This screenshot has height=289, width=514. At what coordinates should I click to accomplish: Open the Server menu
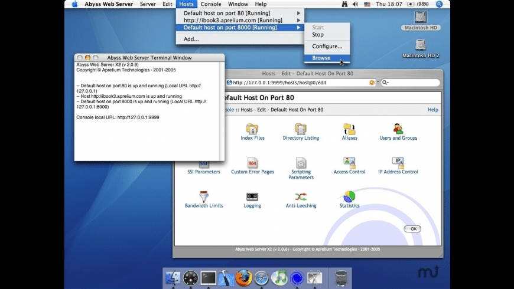tap(148, 4)
